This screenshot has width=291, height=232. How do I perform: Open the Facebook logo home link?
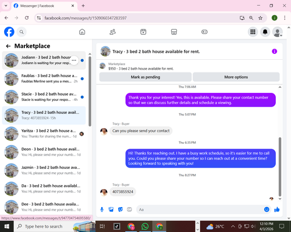(x=9, y=32)
